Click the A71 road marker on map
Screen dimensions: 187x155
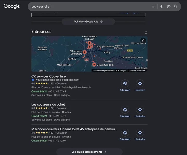point(86,59)
